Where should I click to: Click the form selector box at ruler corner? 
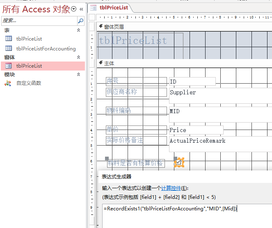[92, 17]
